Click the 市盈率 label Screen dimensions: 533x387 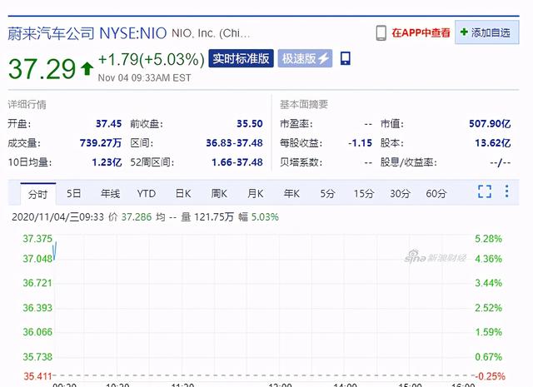[x=296, y=124]
